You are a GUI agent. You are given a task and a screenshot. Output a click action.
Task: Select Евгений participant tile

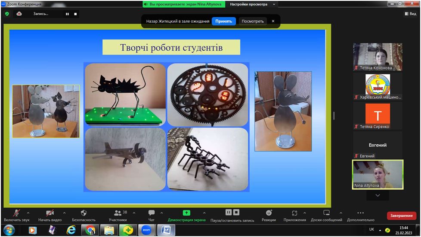tap(378, 146)
